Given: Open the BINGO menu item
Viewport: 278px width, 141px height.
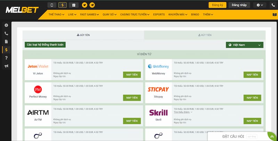Looking at the screenshot, I should pos(195,15).
